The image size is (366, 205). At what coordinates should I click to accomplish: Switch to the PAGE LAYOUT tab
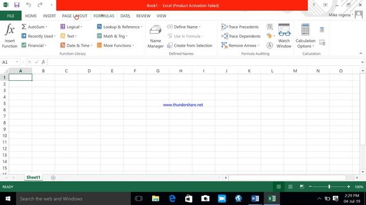click(x=74, y=16)
